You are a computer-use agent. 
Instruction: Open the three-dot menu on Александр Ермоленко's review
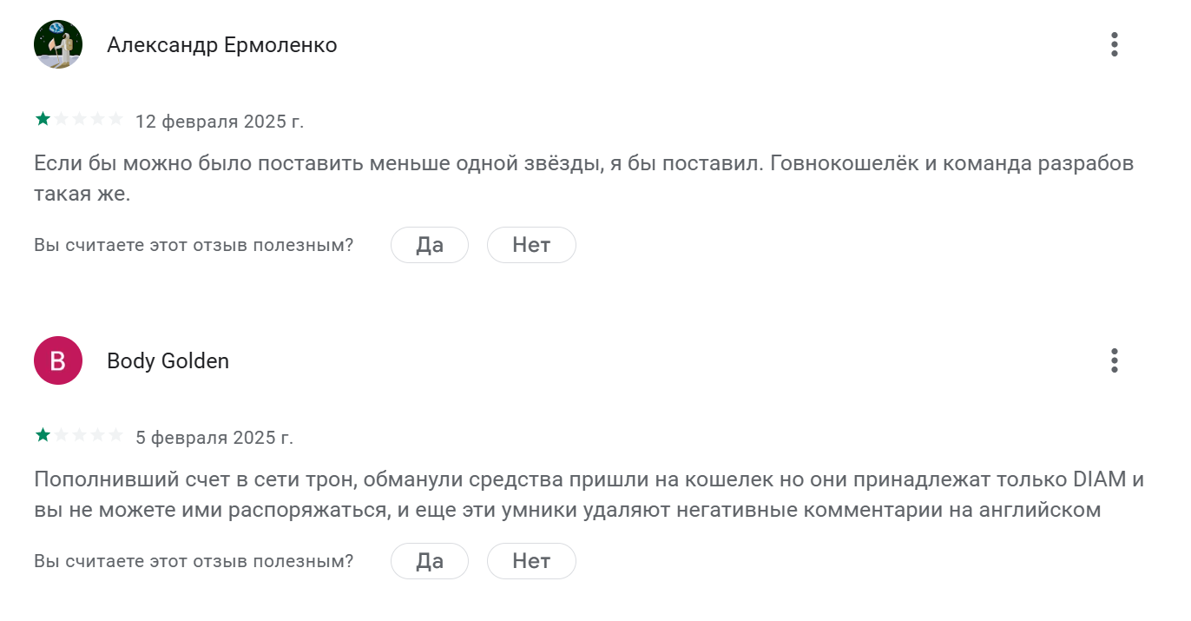point(1114,44)
